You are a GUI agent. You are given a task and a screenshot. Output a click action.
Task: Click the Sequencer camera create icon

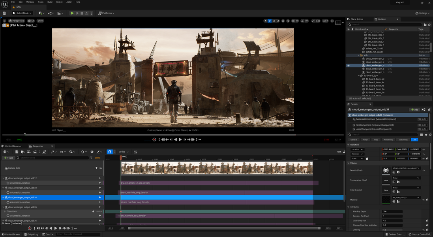pos(29,152)
